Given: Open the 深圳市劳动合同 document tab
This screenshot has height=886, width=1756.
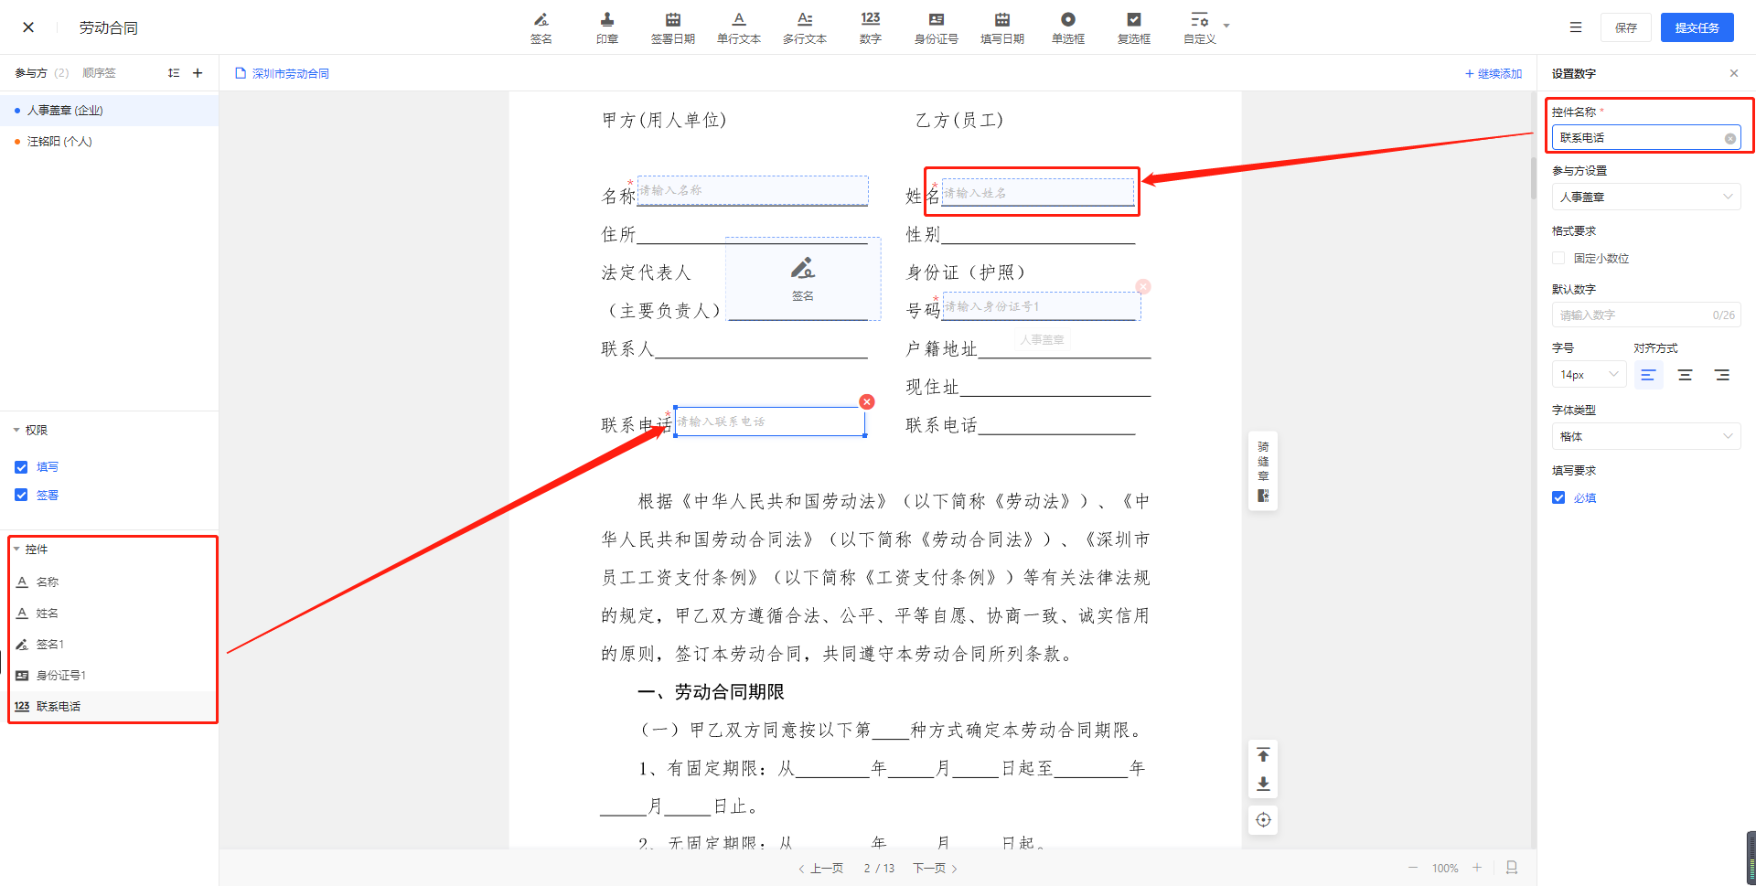Looking at the screenshot, I should 290,73.
